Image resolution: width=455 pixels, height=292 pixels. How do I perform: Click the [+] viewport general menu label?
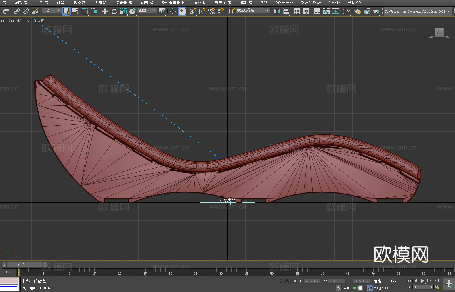point(3,21)
